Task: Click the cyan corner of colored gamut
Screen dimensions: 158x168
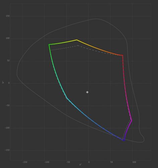Action: [x=67, y=98]
